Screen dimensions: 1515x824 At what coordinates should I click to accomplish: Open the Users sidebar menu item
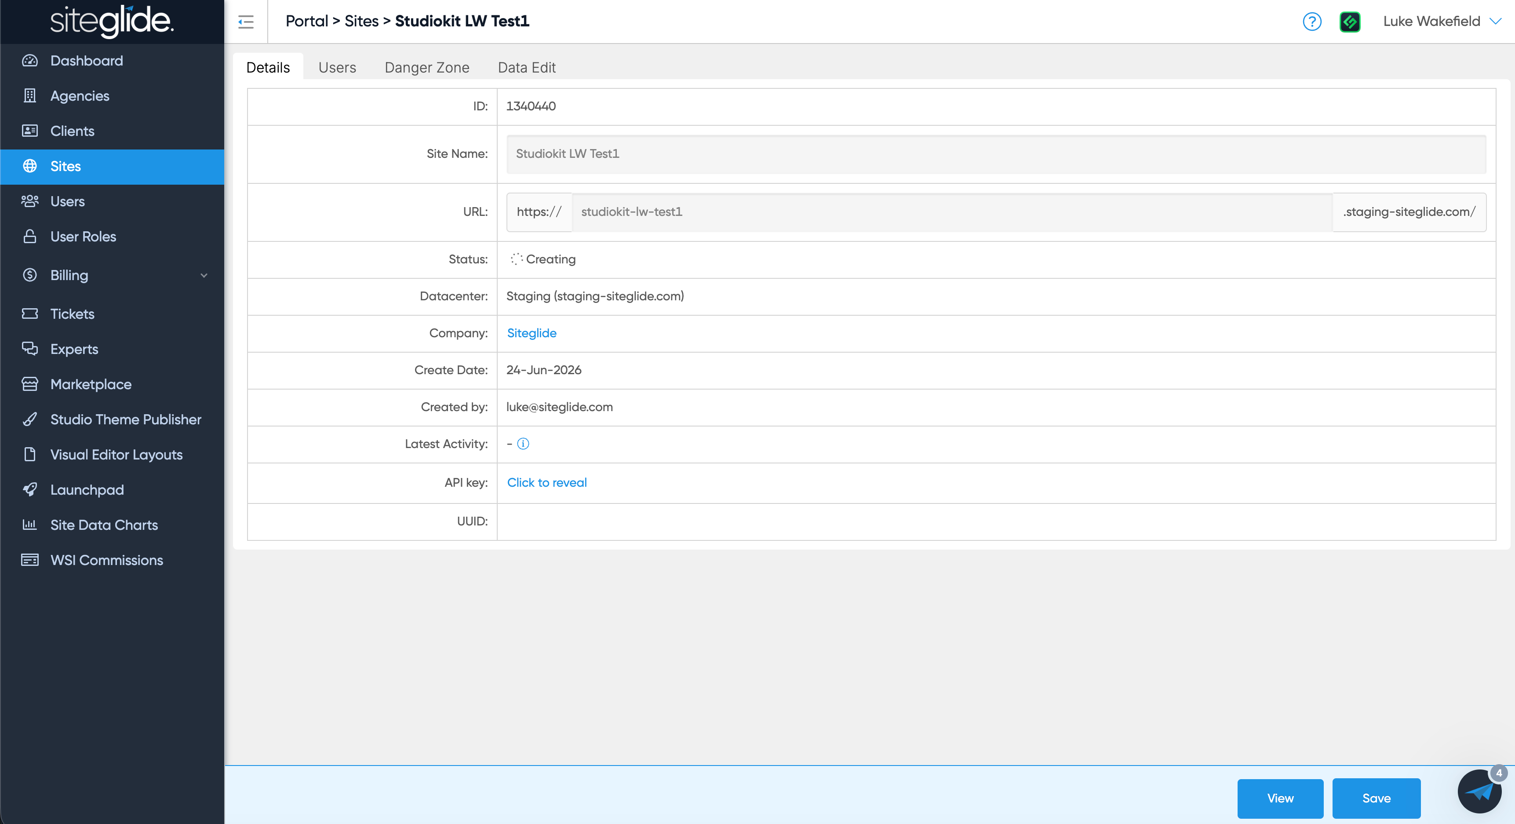click(x=112, y=201)
